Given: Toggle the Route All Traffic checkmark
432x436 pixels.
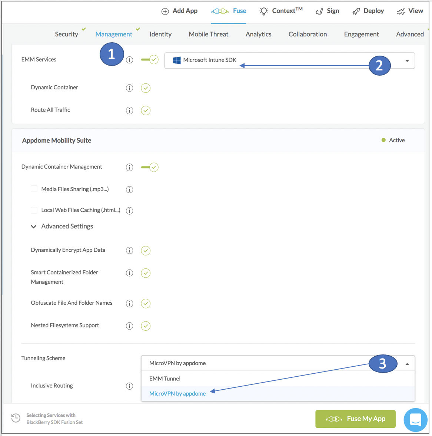Looking at the screenshot, I should [x=146, y=110].
